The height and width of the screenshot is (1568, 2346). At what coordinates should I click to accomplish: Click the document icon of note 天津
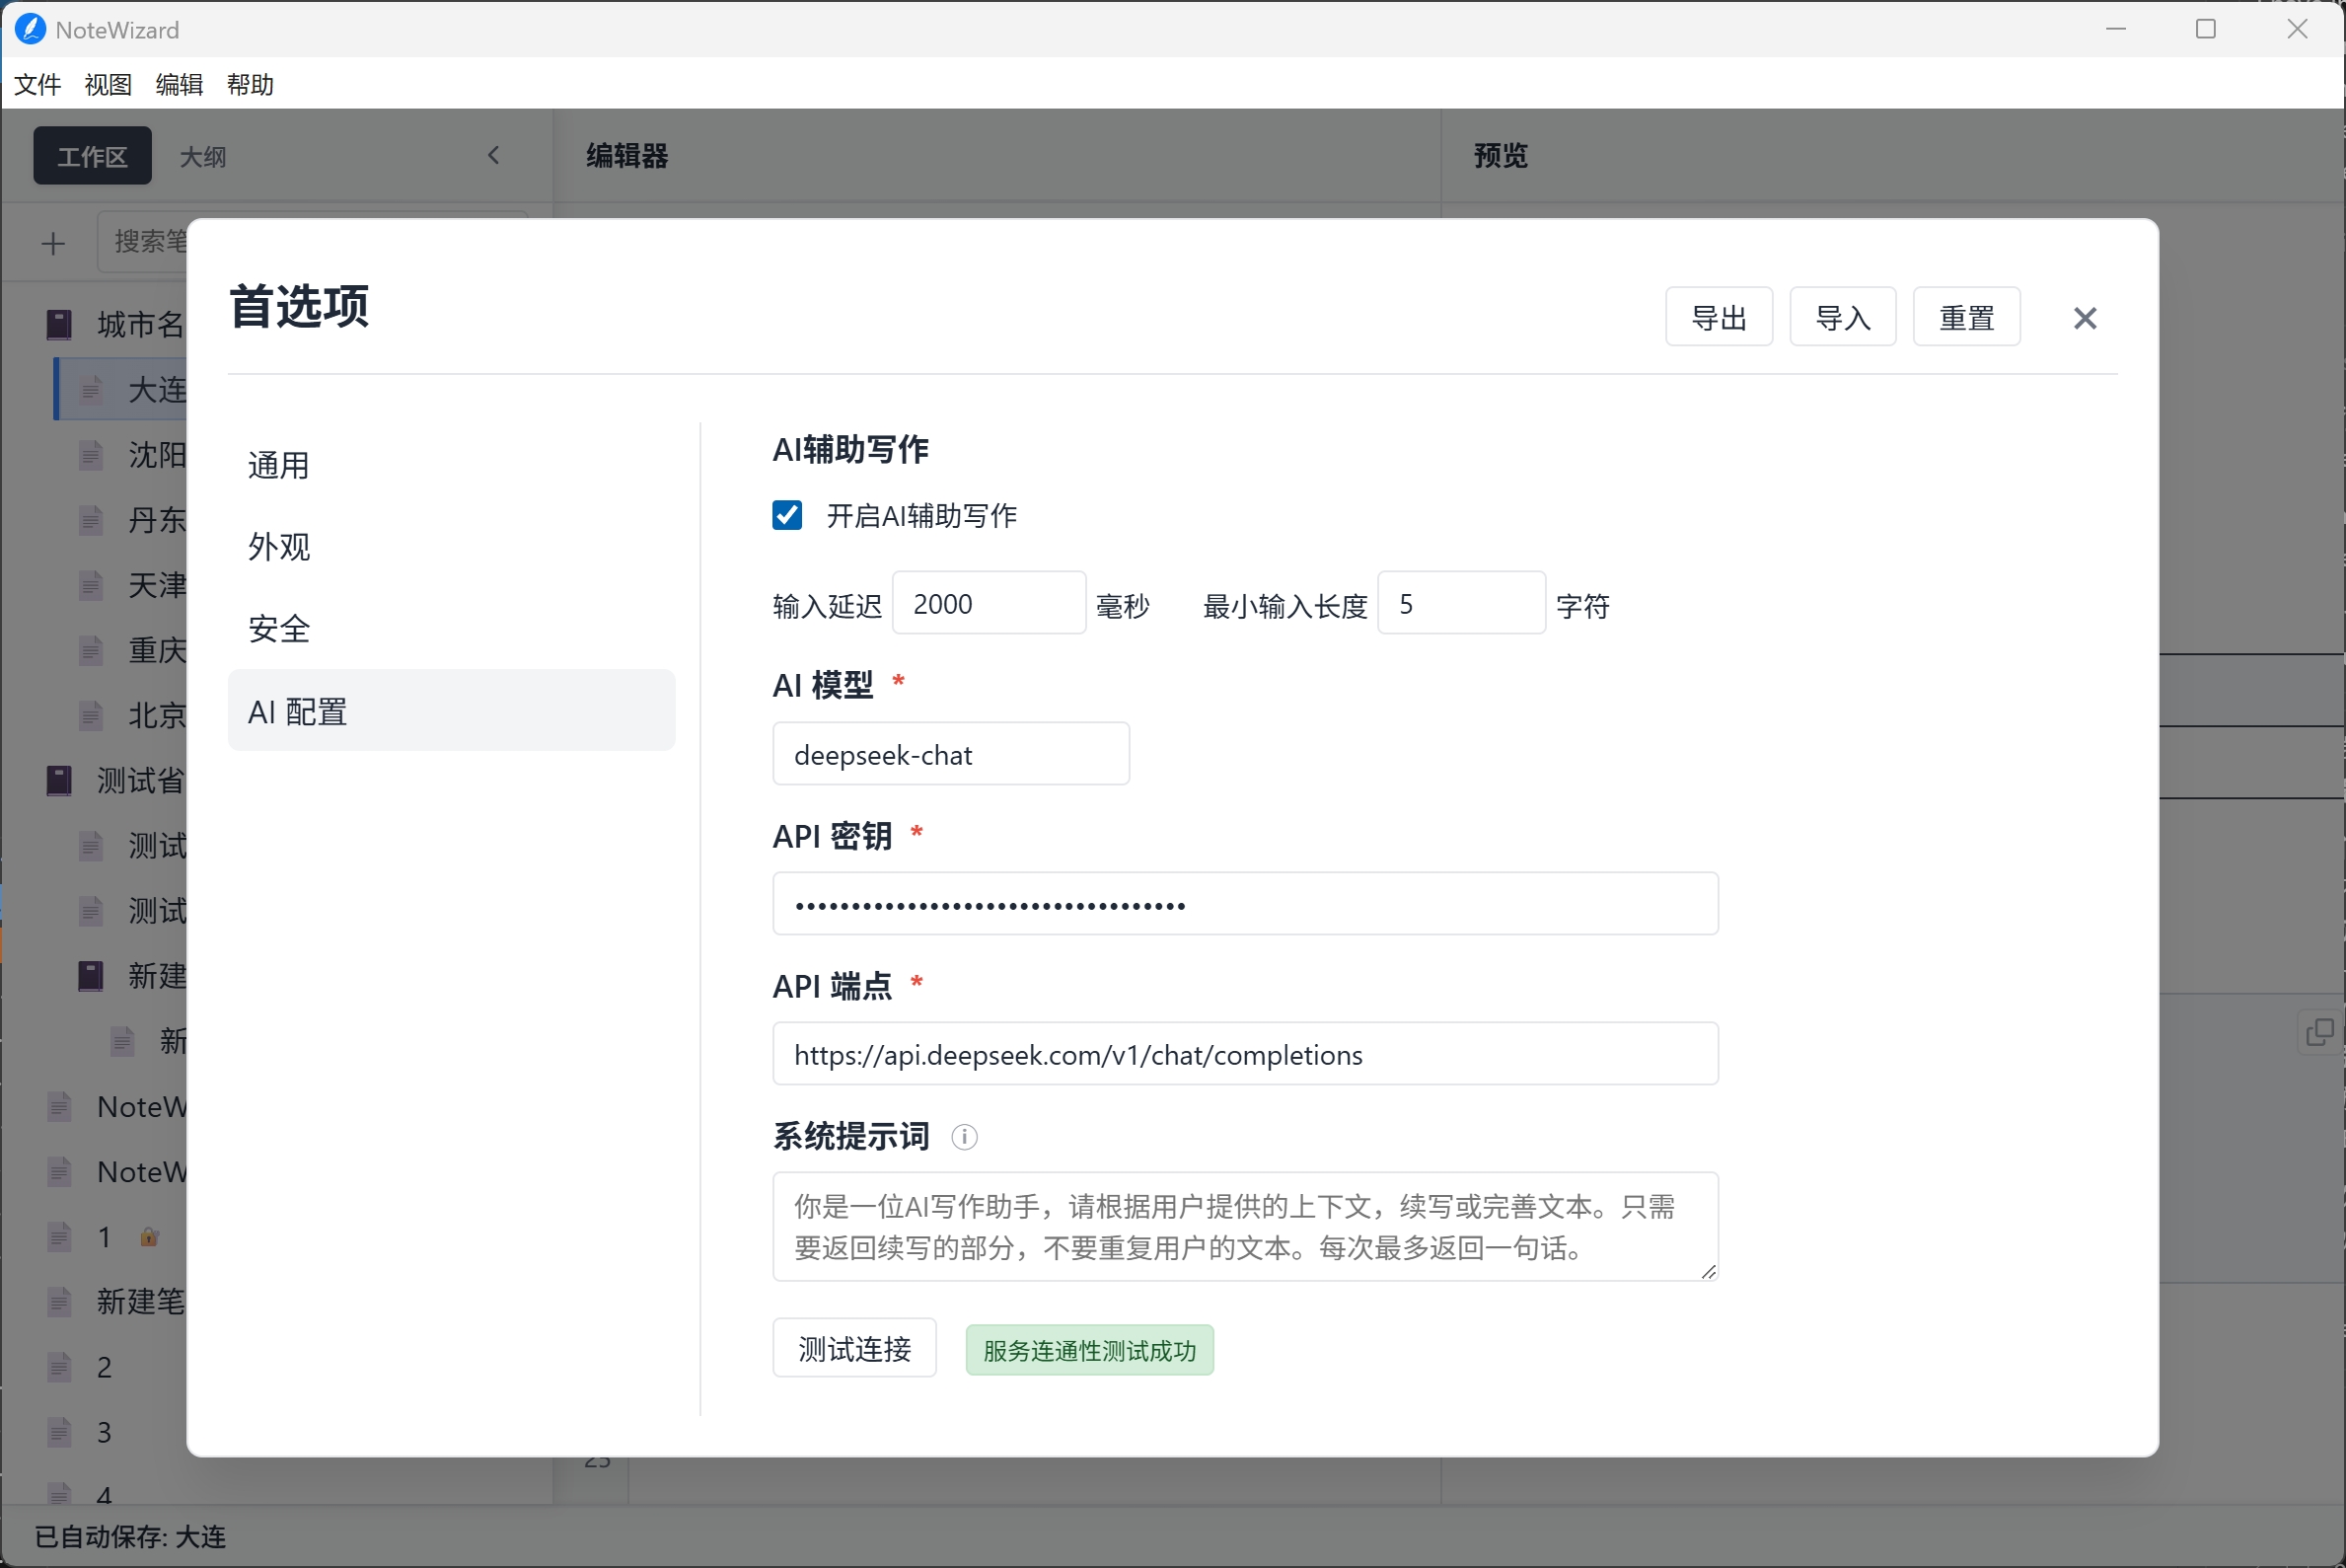point(91,585)
